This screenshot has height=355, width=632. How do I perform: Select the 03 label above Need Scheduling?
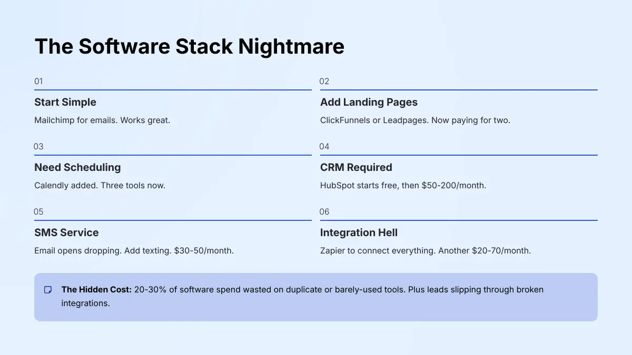point(38,146)
